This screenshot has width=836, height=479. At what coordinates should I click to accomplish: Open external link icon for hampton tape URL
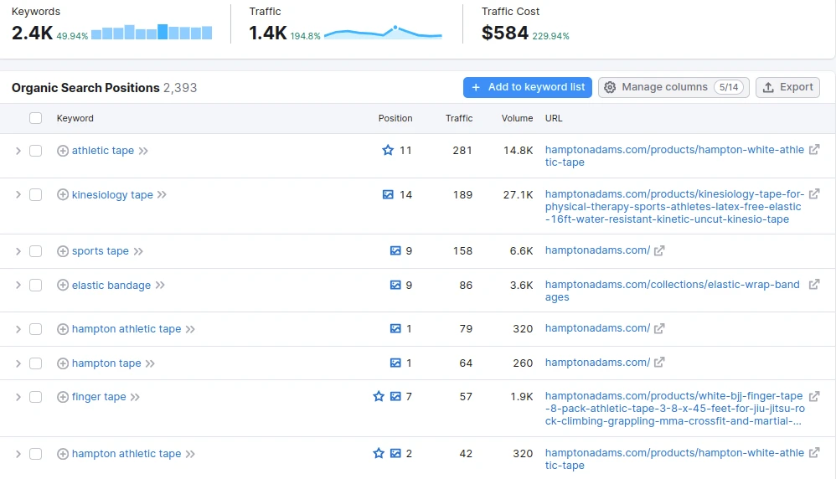click(x=659, y=363)
